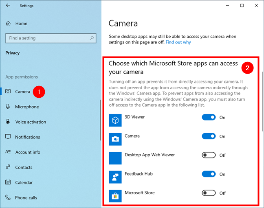Screen dimensions: 264x208
Task: Turn off camera access for 3D Viewer
Action: (x=209, y=117)
